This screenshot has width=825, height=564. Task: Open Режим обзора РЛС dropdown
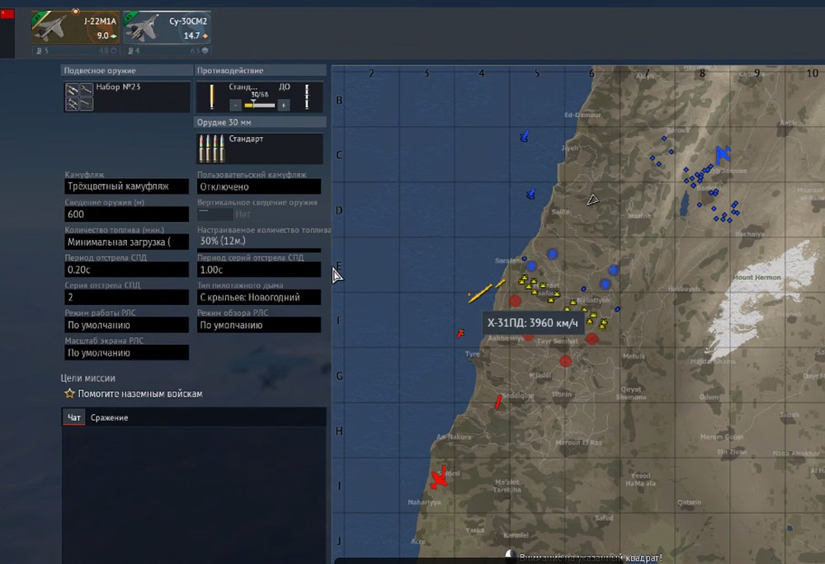pyautogui.click(x=259, y=325)
